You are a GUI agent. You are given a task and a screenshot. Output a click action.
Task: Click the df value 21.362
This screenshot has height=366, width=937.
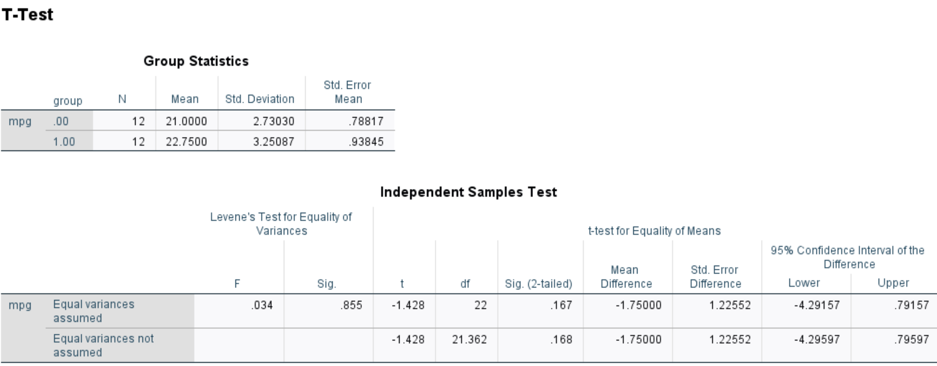point(469,340)
